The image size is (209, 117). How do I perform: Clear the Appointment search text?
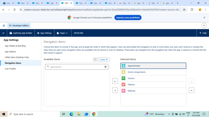click(x=105, y=67)
